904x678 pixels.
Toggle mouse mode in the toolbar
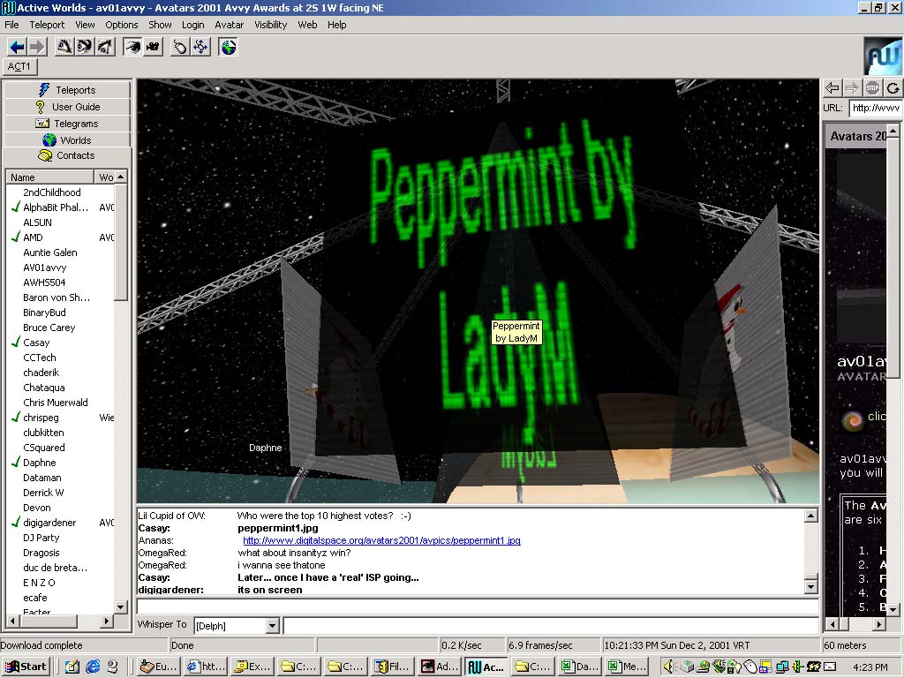pyautogui.click(x=180, y=47)
